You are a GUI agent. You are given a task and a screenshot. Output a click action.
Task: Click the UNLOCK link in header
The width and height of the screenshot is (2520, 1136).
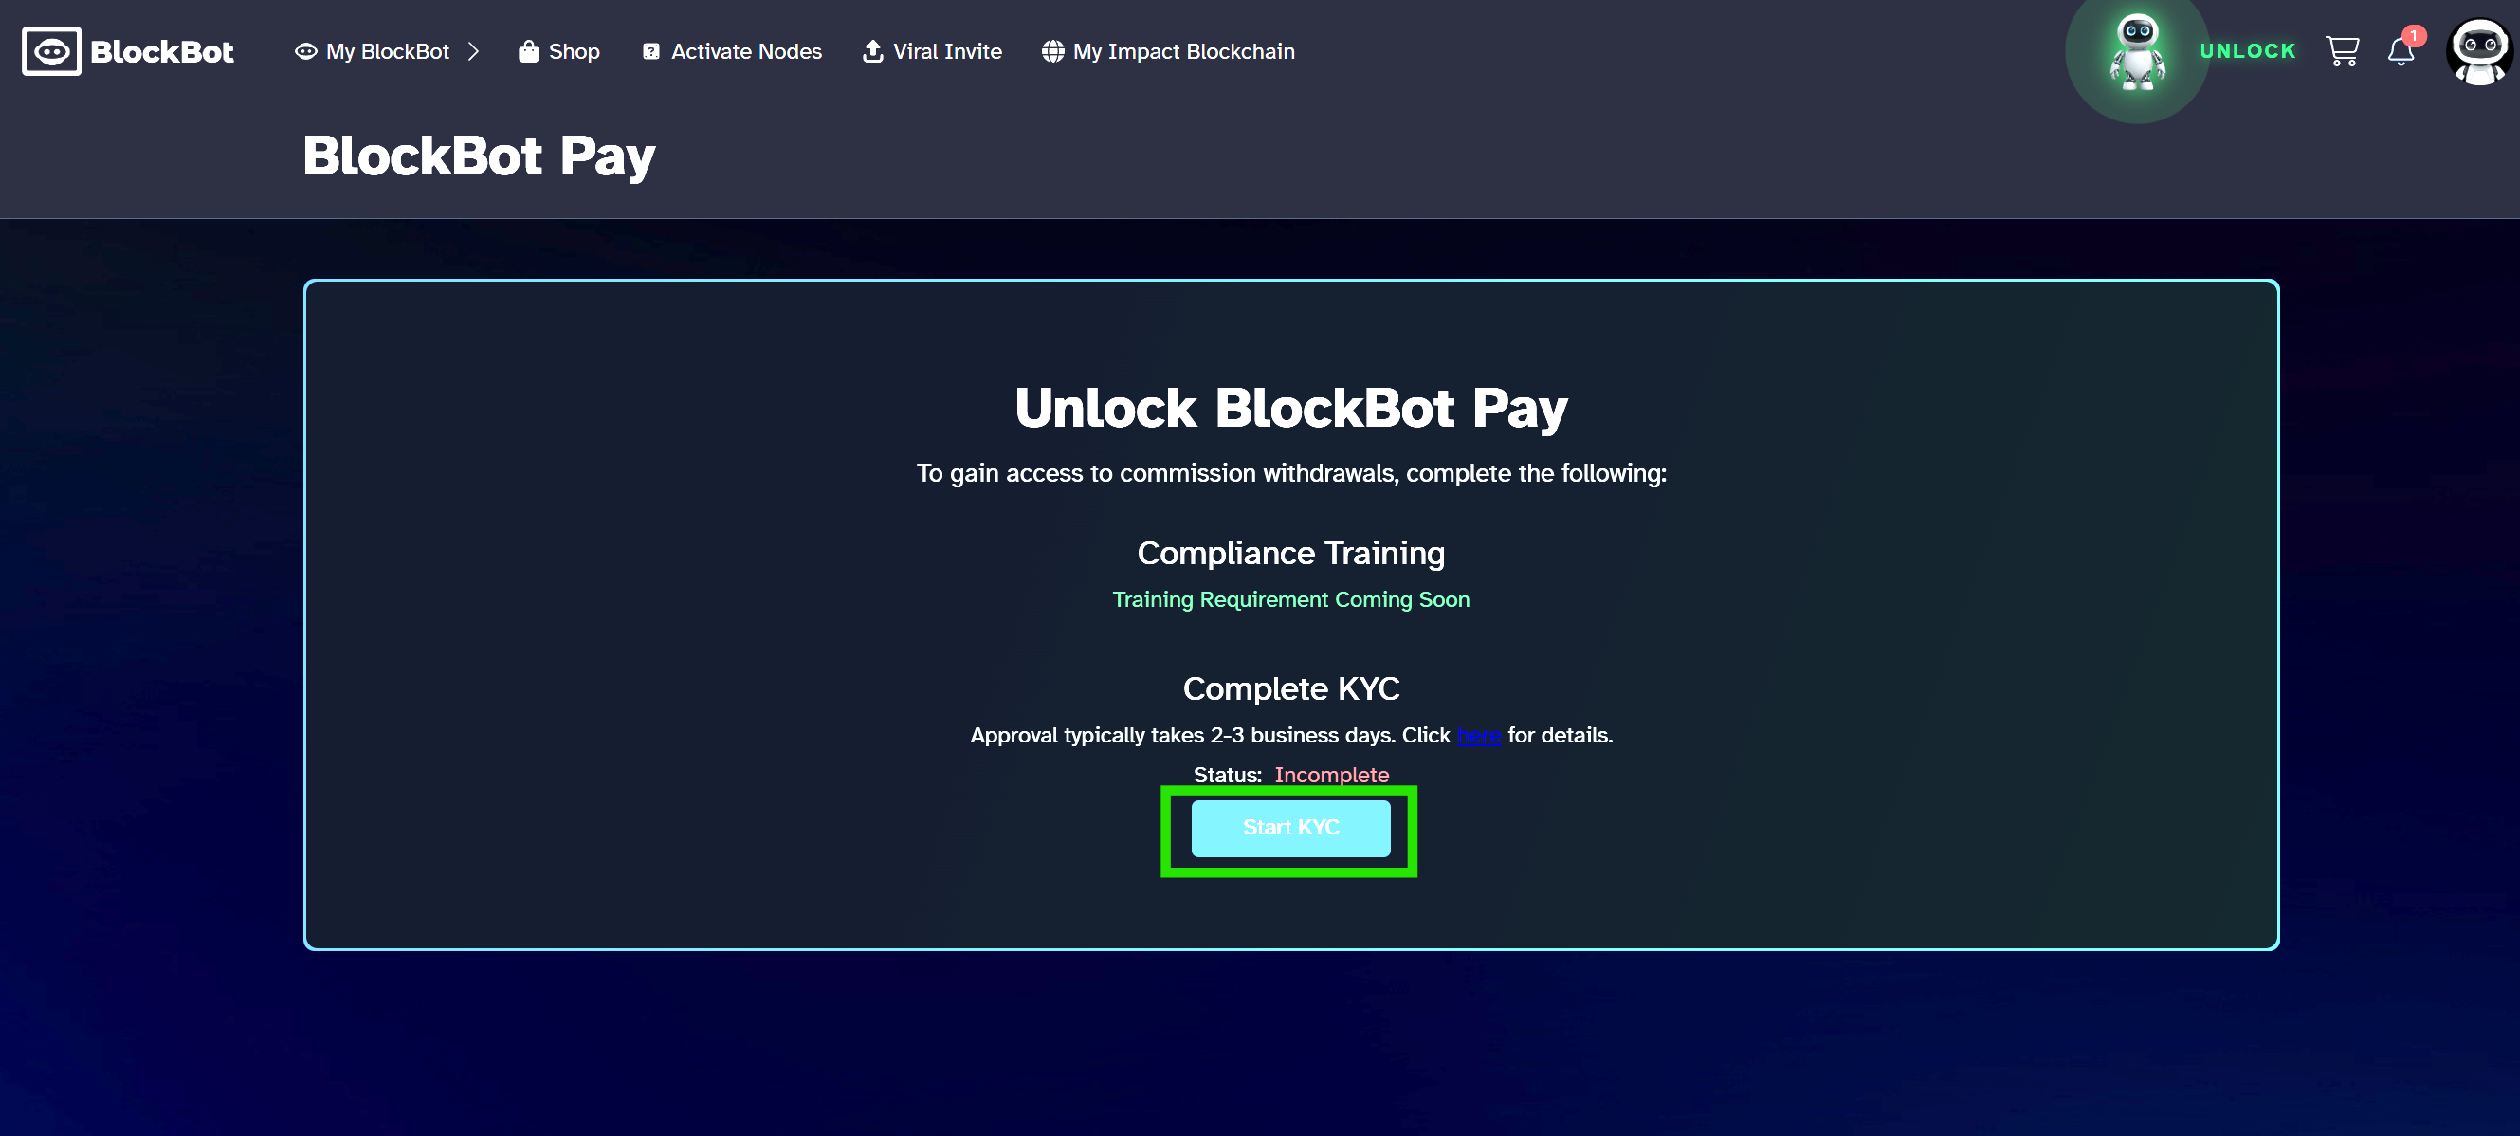pyautogui.click(x=2247, y=51)
